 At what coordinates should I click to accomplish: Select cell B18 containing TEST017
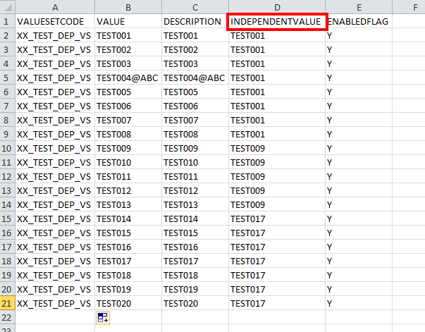click(128, 261)
